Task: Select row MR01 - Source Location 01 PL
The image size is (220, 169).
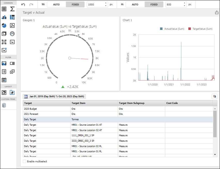Action: tap(118, 151)
